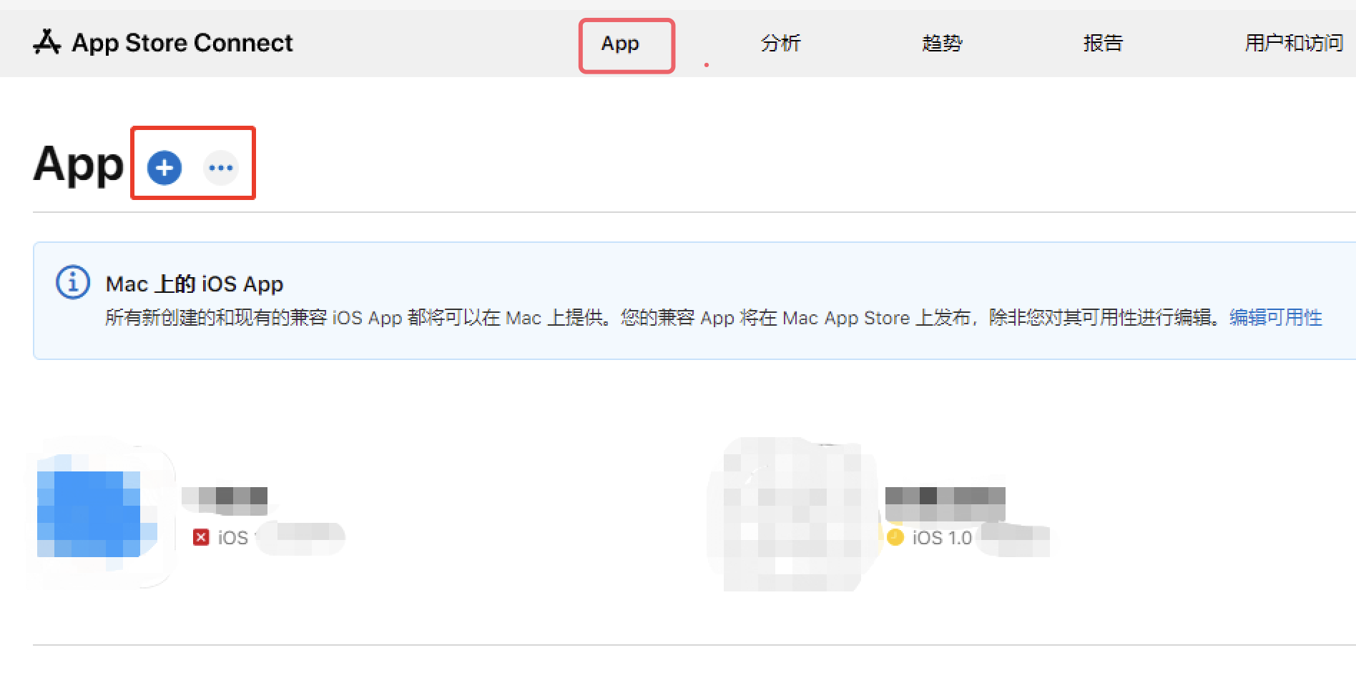
Task: Click the App Store Connect logo icon
Action: pyautogui.click(x=47, y=42)
